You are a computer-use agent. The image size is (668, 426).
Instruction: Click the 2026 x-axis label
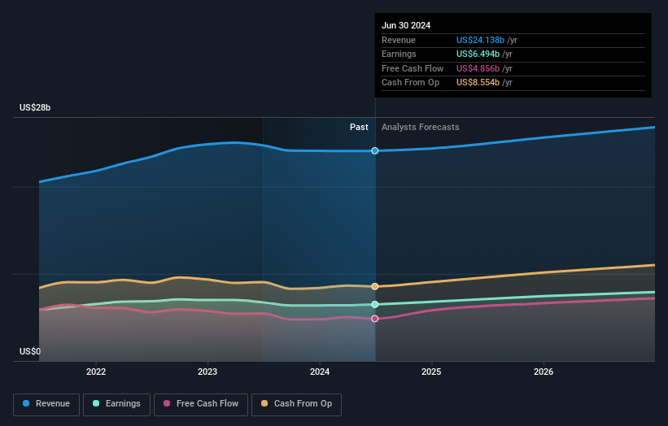point(544,372)
